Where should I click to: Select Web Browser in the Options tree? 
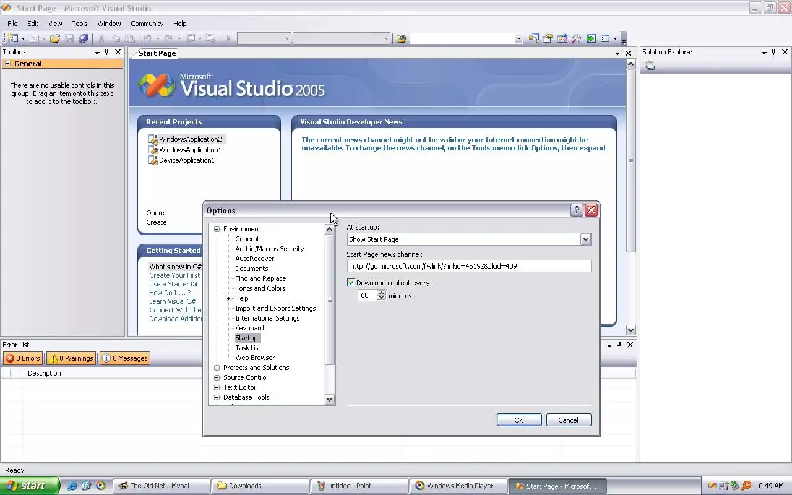[255, 358]
